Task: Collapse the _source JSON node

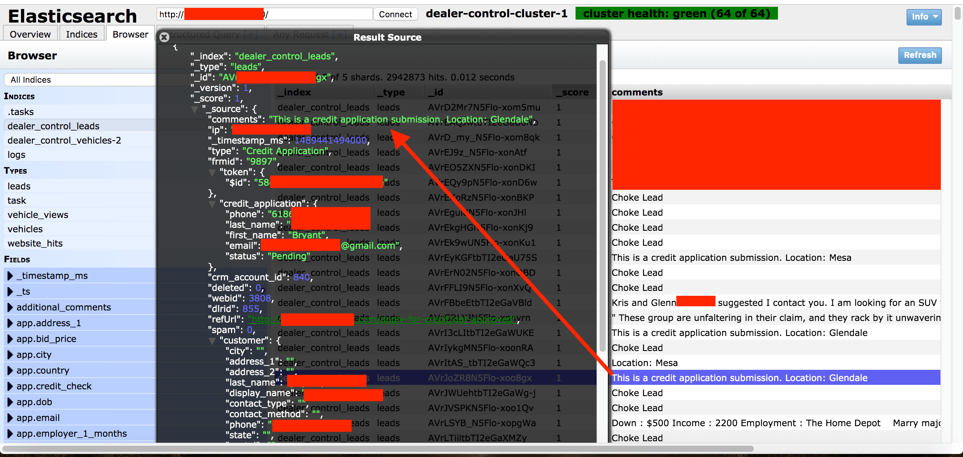Action: [x=194, y=109]
